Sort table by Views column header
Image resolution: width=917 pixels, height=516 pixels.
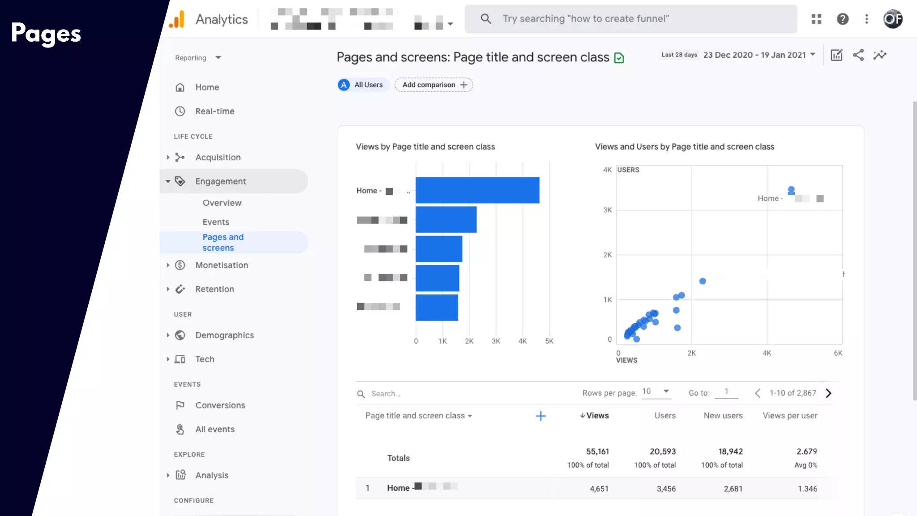click(595, 416)
